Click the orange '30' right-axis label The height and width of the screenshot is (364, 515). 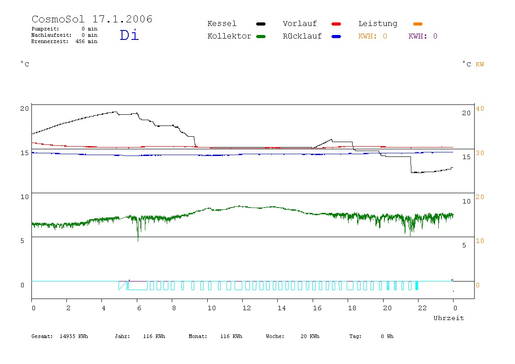pyautogui.click(x=480, y=153)
